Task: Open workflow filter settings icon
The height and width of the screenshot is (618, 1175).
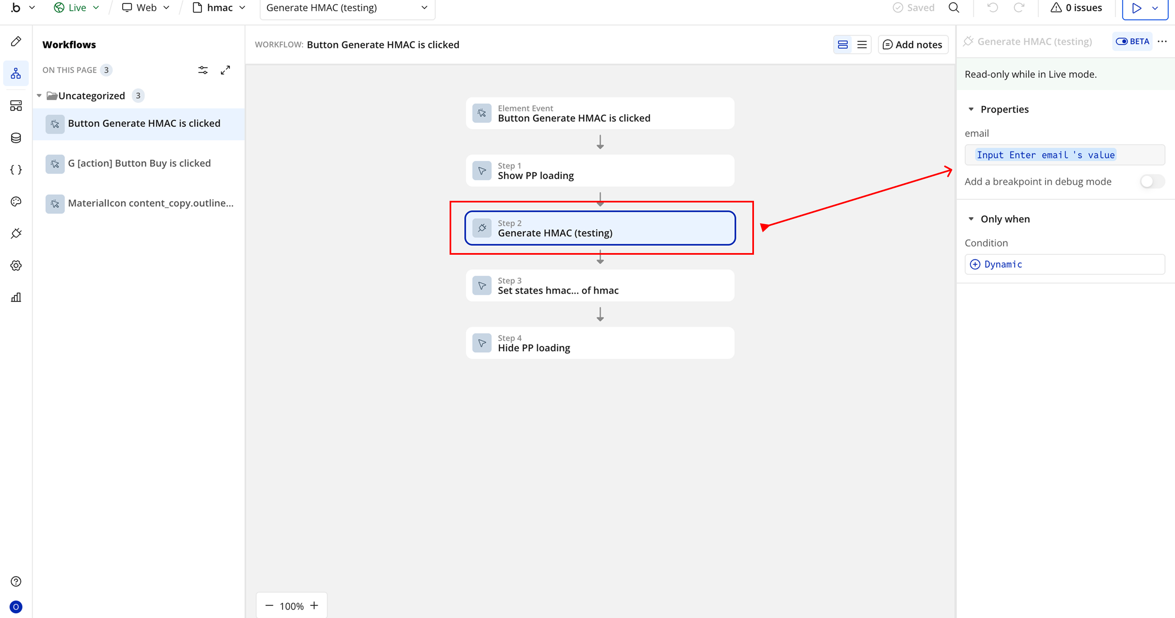Action: click(x=203, y=70)
